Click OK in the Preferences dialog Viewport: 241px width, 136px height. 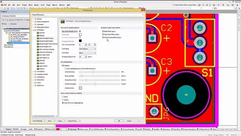[x=119, y=121]
